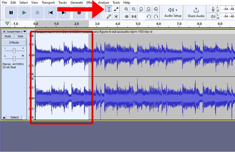Click the Zoom Out magnifier

134,9
